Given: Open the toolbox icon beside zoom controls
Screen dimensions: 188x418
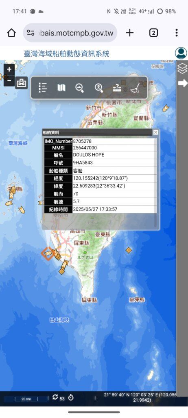Looking at the screenshot, I should [x=21, y=83].
